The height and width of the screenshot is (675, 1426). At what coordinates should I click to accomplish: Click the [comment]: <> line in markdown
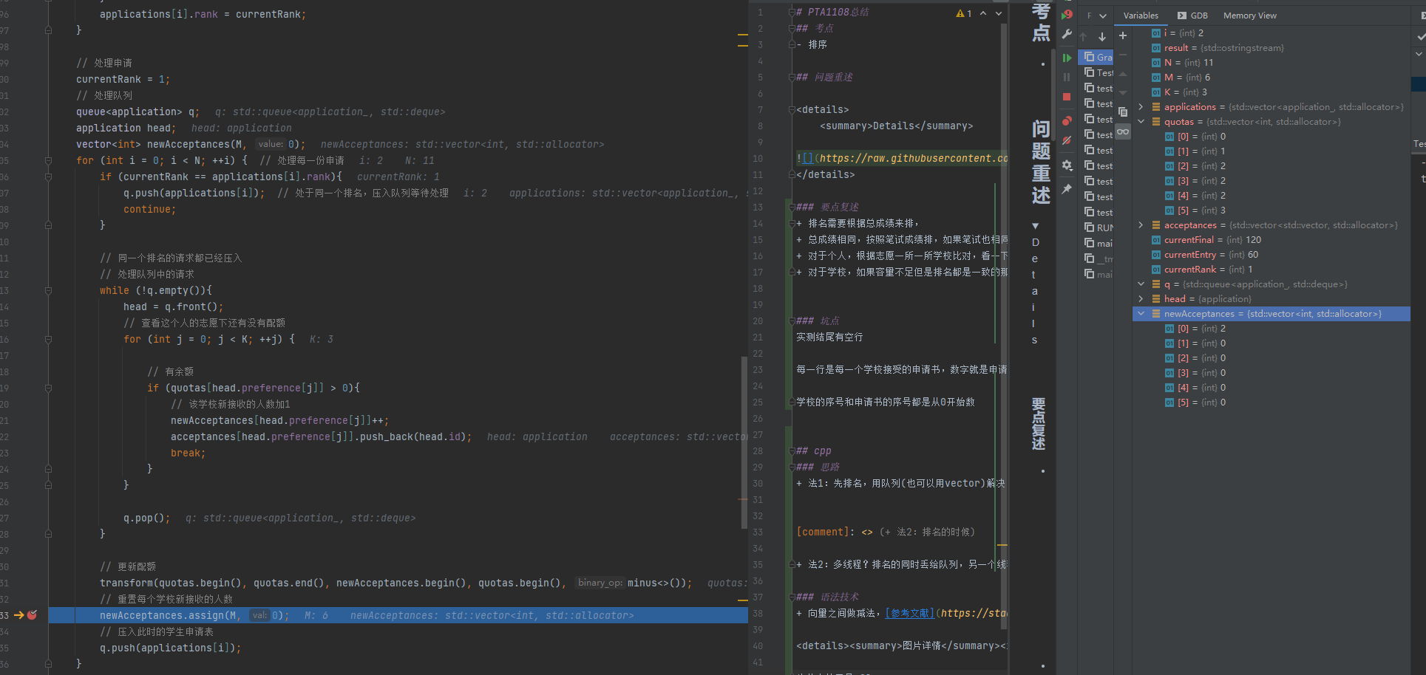886,532
